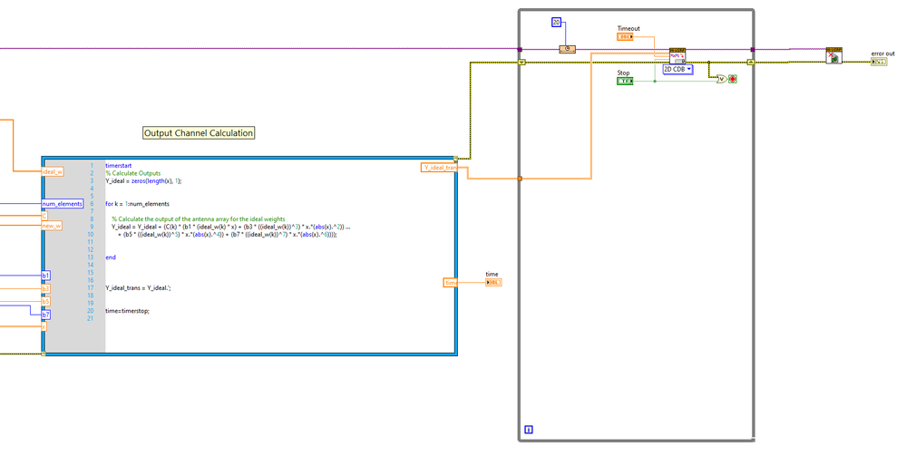Select the time indicator terminal

[x=493, y=283]
